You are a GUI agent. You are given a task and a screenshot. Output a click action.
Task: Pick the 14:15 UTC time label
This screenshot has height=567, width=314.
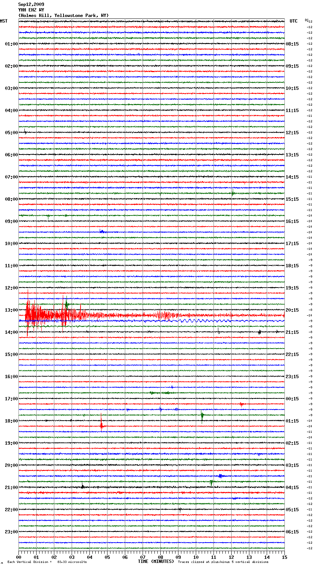click(292, 177)
